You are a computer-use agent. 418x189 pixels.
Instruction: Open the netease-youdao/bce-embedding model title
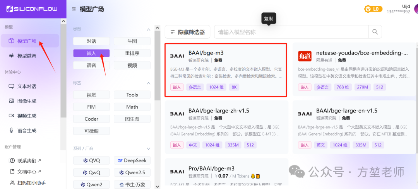click(362, 53)
